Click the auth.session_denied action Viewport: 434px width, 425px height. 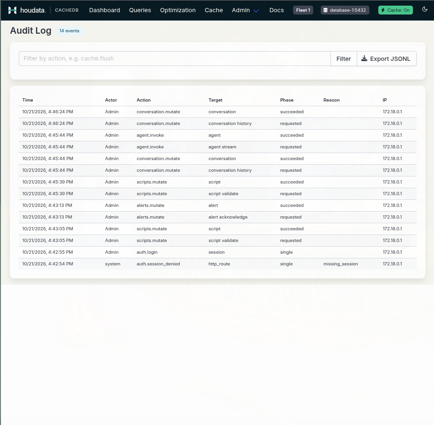click(158, 264)
